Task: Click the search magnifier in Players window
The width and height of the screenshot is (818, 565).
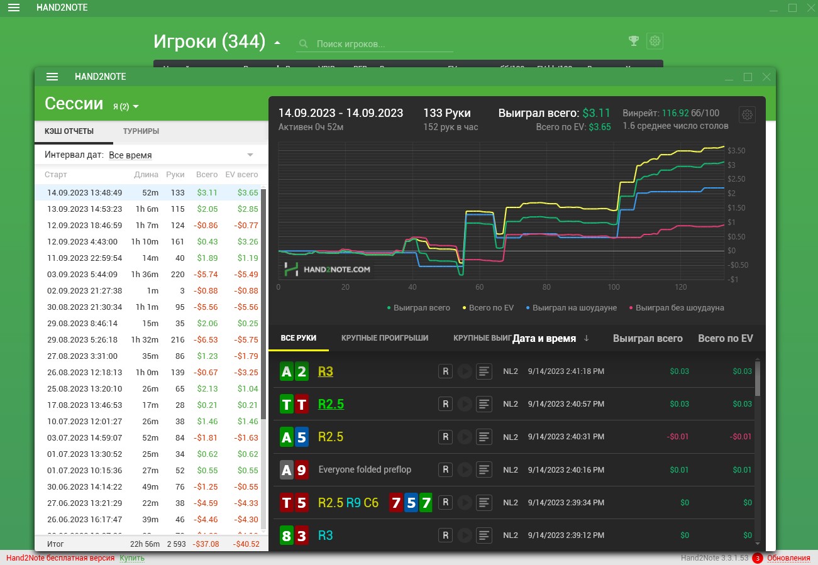Action: click(x=304, y=44)
